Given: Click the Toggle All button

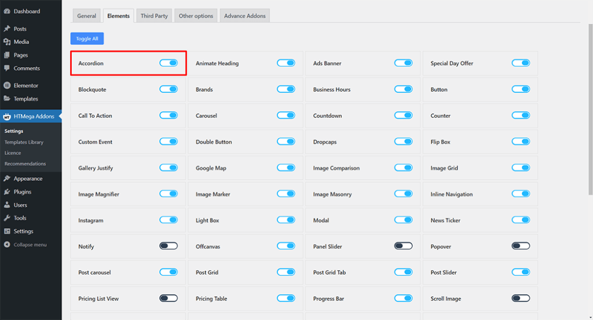Looking at the screenshot, I should (x=87, y=39).
